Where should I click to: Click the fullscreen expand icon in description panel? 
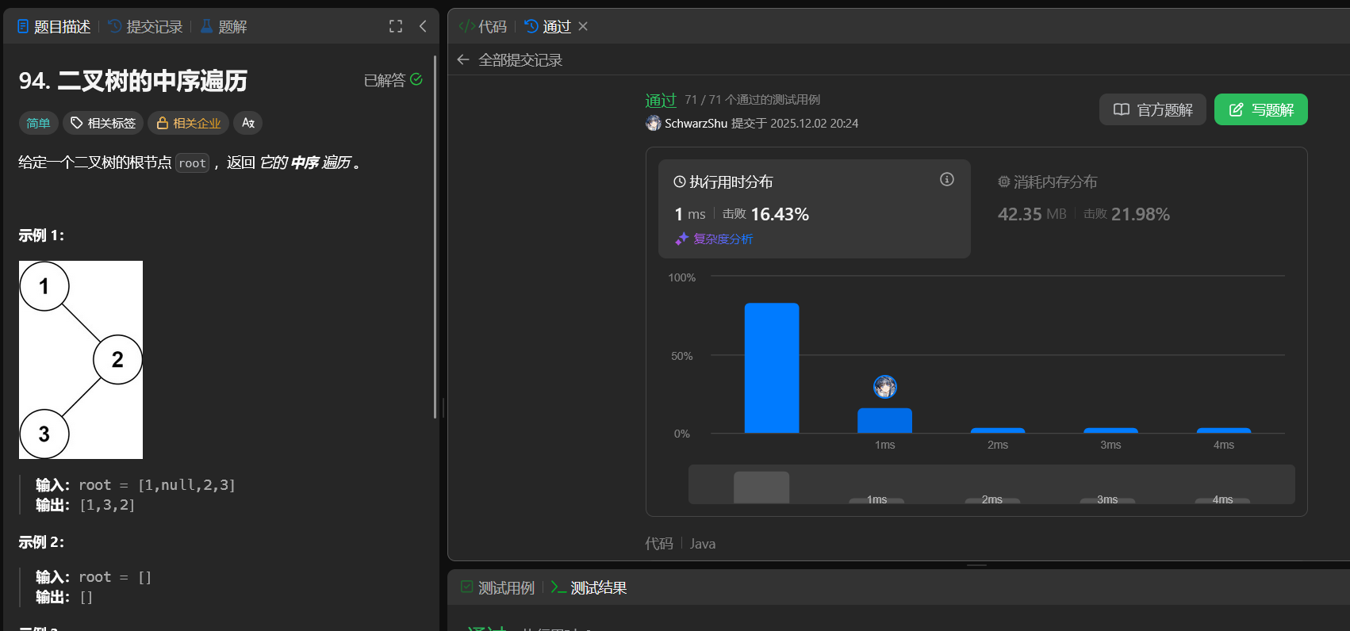396,26
